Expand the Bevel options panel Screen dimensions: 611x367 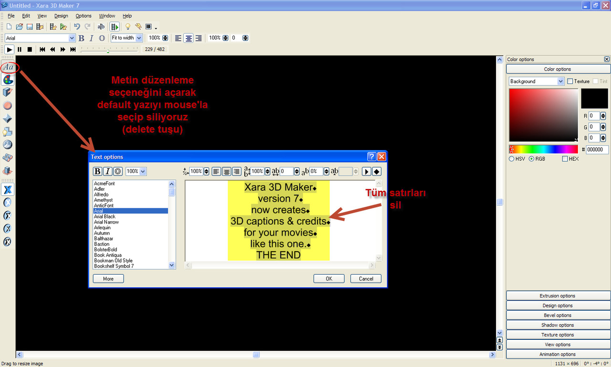[557, 315]
